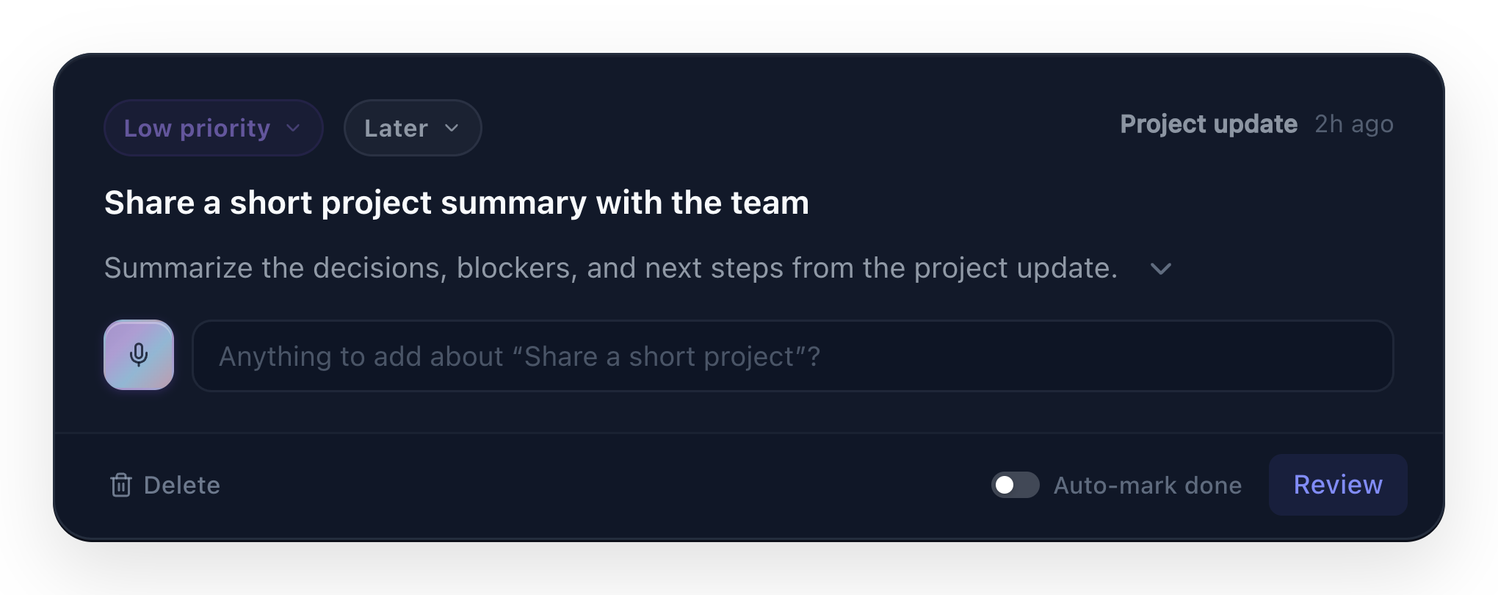The height and width of the screenshot is (595, 1498).
Task: Click the chevron inside the Low priority pill
Action: pyautogui.click(x=293, y=128)
